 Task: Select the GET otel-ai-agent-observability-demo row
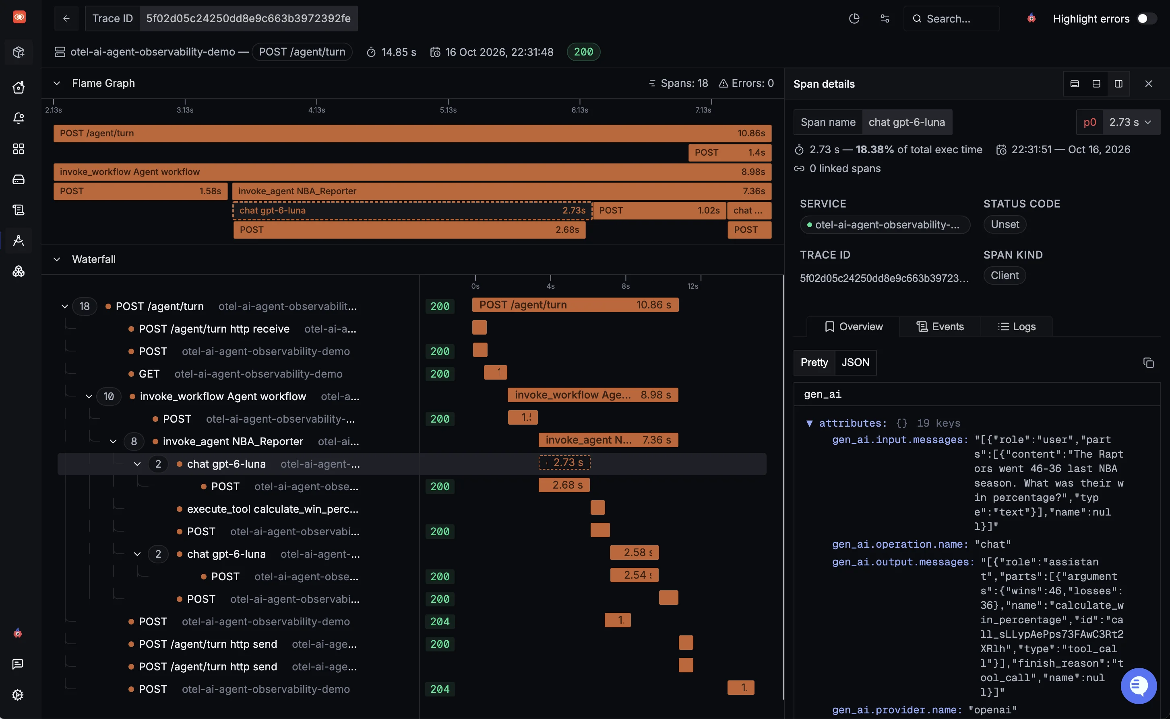tap(412, 374)
